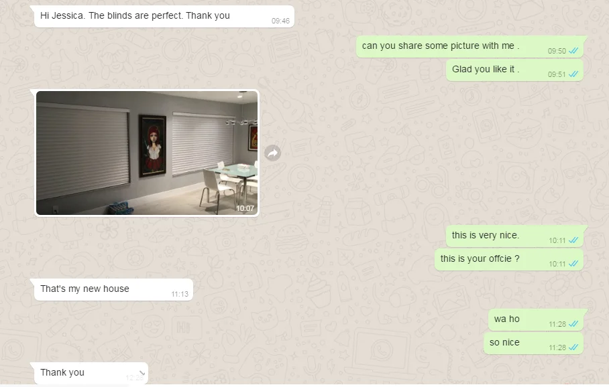This screenshot has height=387, width=609.
Task: Click the 'can you share some picture with me' bubble
Action: click(x=469, y=46)
